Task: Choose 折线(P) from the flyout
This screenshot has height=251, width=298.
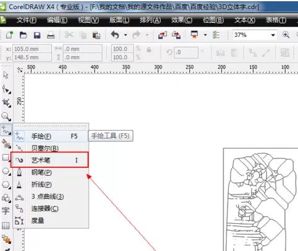Action: pos(51,184)
